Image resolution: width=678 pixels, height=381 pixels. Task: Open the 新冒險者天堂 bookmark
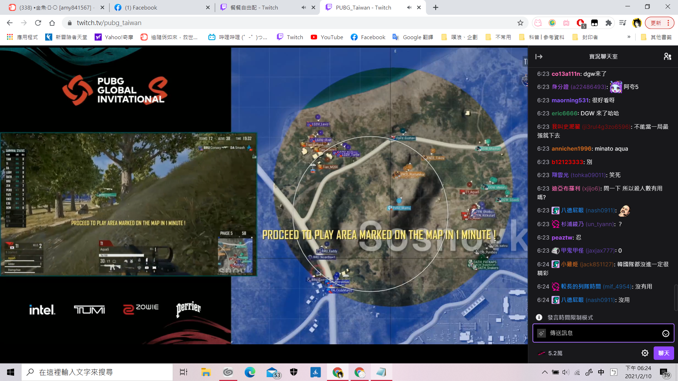point(66,37)
